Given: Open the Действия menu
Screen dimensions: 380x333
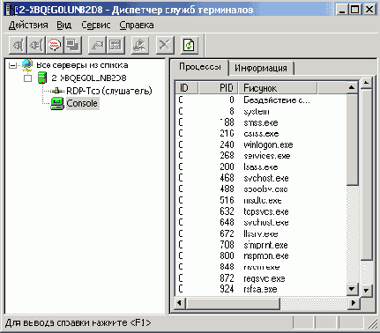Looking at the screenshot, I should point(28,26).
